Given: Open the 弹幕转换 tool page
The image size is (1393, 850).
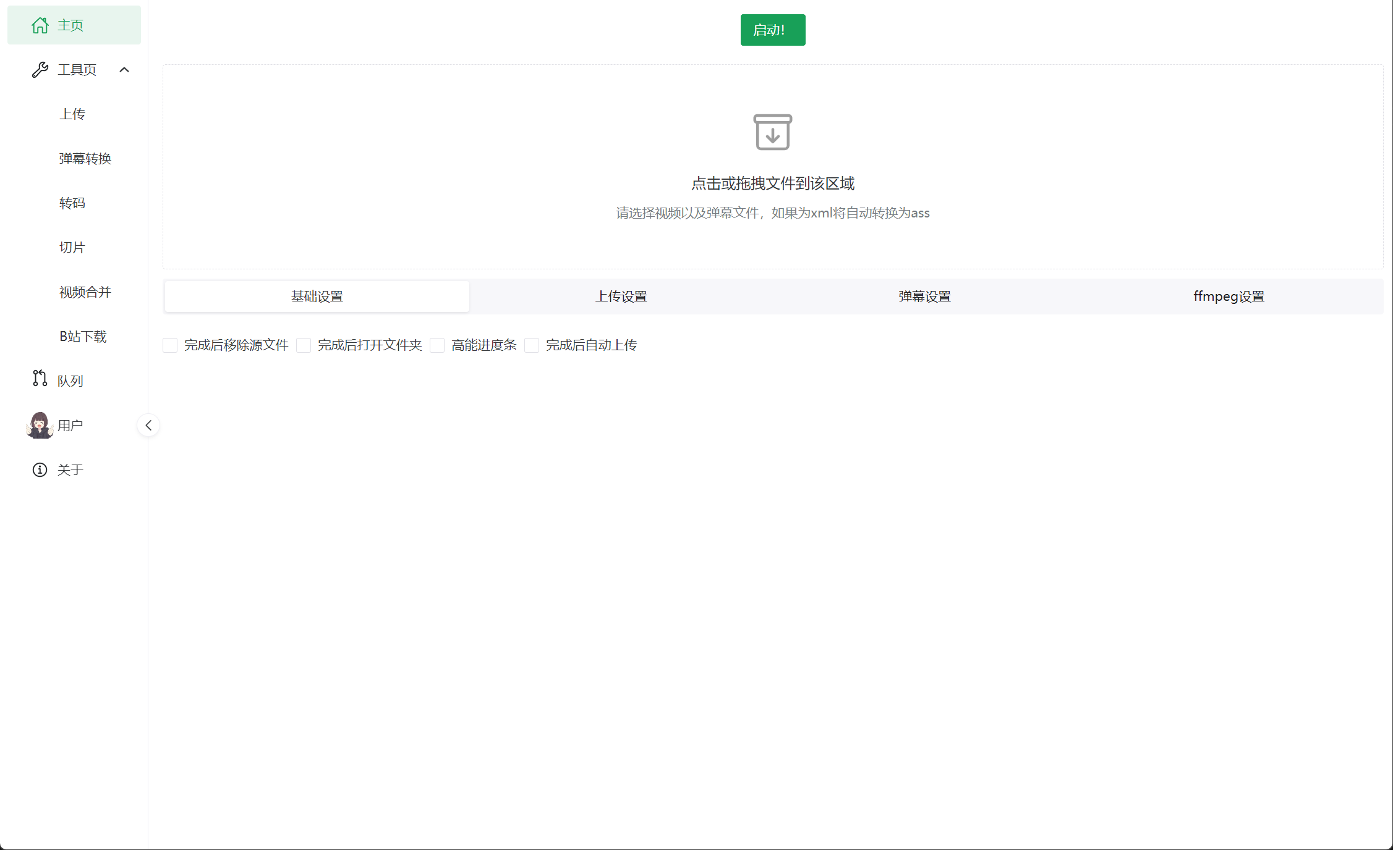Looking at the screenshot, I should tap(85, 158).
